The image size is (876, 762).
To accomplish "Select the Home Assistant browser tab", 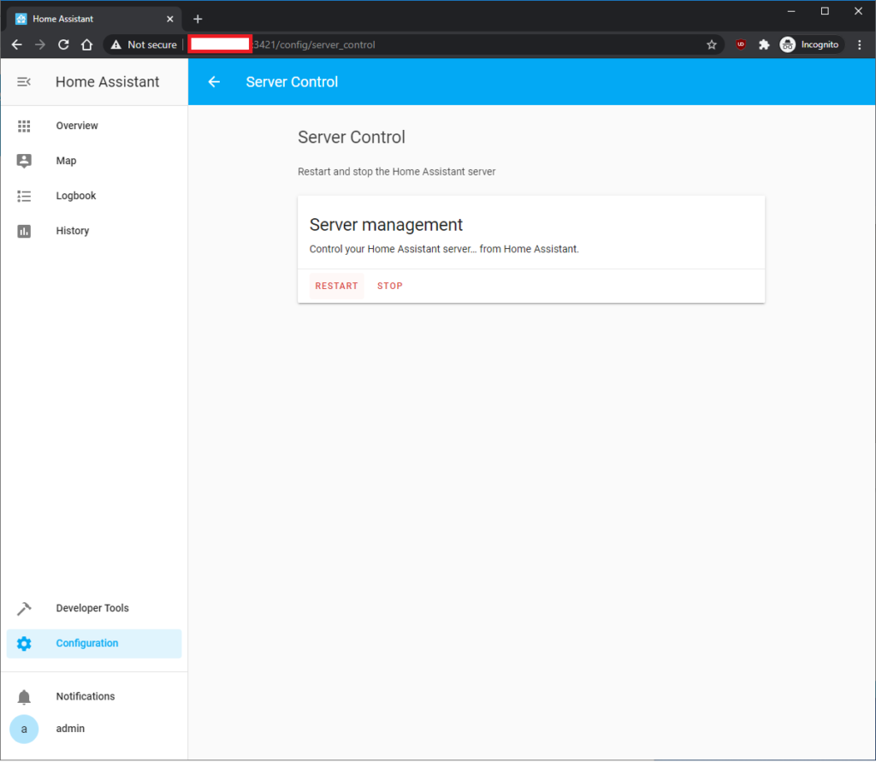I will (x=94, y=19).
